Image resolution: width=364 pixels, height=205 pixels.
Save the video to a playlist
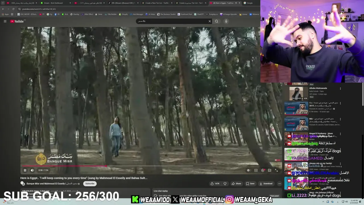tap(250, 184)
